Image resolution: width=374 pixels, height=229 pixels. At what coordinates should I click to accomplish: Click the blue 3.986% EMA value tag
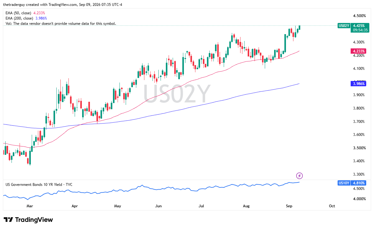pos(359,83)
